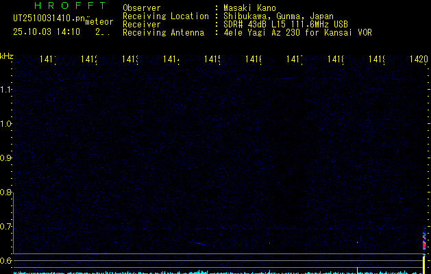Click the HROFFT title text

tap(70, 5)
